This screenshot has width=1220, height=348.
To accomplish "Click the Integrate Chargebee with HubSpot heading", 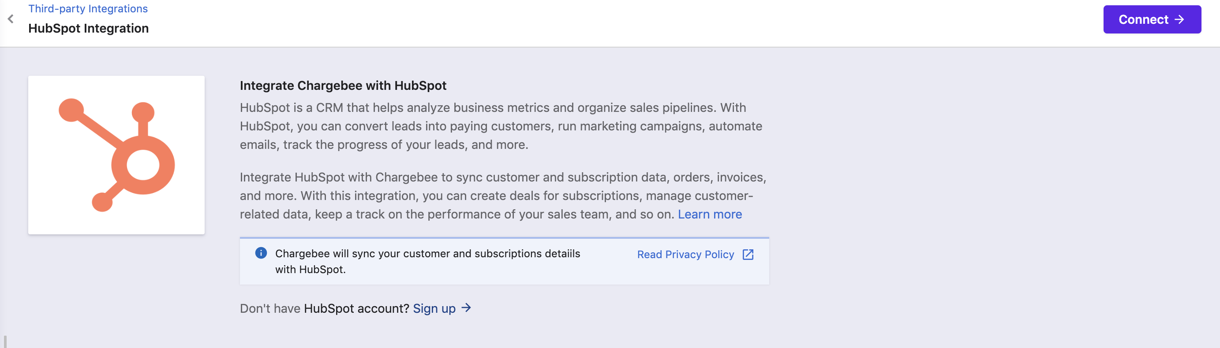I will pos(342,85).
